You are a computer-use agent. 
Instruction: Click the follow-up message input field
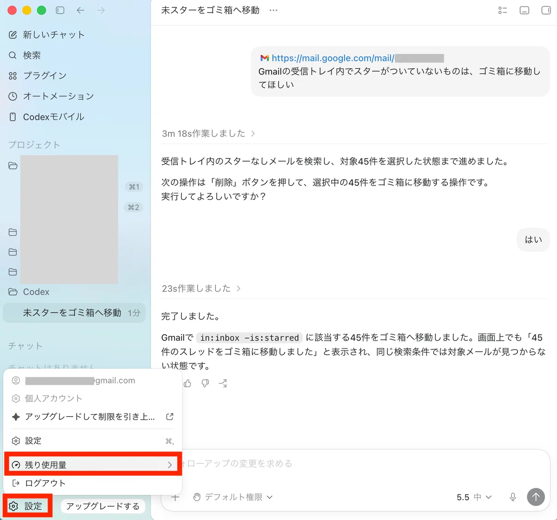[x=355, y=464]
